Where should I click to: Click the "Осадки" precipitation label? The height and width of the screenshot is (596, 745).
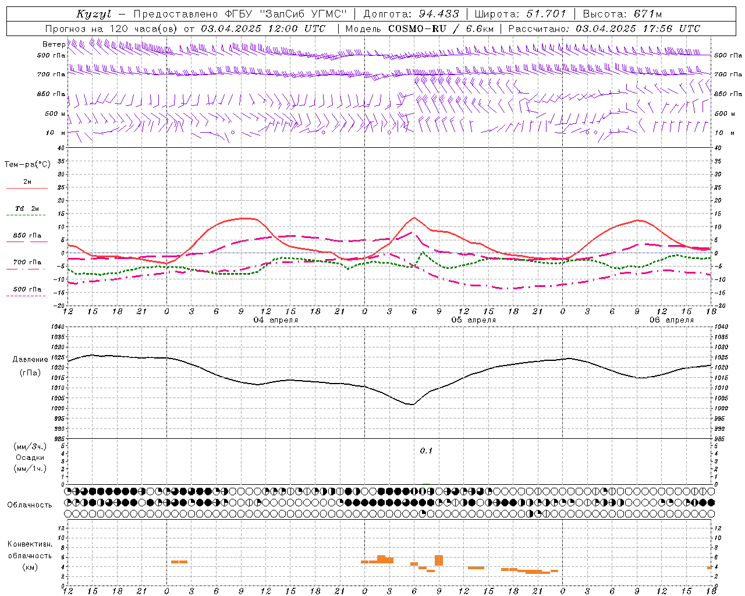[30, 457]
